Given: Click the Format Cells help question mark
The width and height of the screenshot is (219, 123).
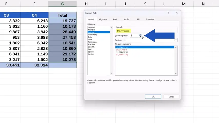Looking at the screenshot, I should click(x=168, y=13).
